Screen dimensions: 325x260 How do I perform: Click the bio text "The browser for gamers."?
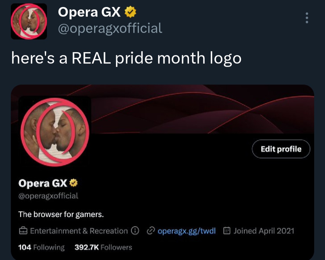click(61, 215)
